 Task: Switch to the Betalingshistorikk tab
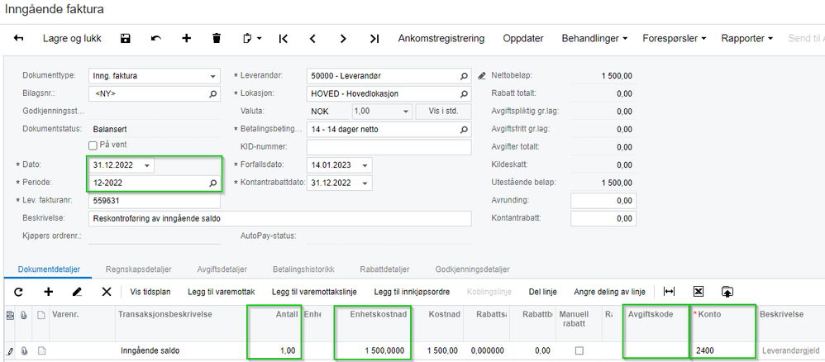[x=303, y=269]
